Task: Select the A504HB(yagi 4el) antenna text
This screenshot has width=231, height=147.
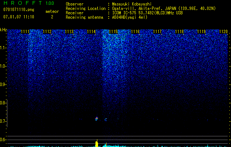Action: 130,17
